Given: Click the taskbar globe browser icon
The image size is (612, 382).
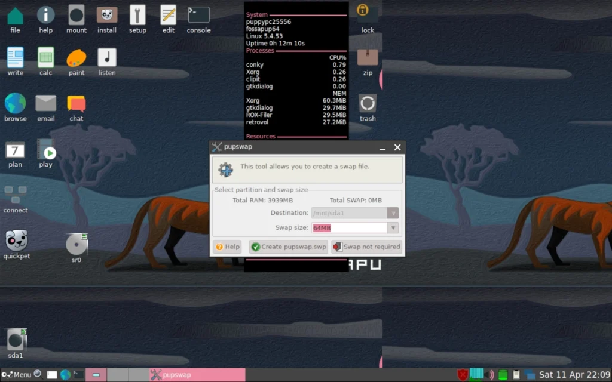Looking at the screenshot, I should click(x=65, y=375).
